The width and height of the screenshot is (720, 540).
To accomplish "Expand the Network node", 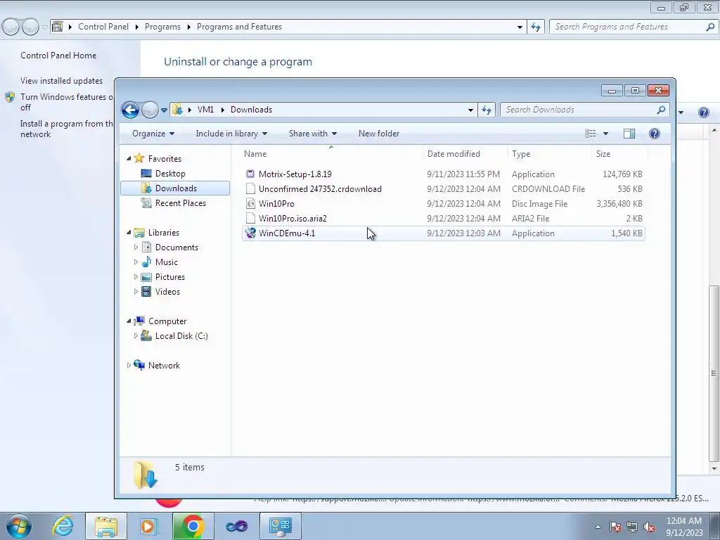I will (129, 365).
